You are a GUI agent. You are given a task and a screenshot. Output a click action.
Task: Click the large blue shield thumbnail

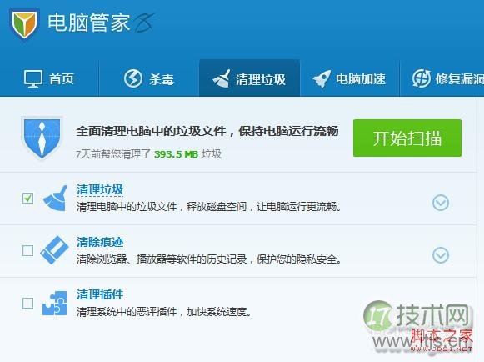(x=42, y=138)
